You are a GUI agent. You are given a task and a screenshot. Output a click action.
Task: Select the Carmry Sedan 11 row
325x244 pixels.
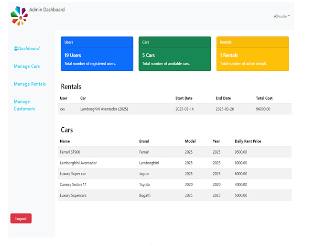coord(175,185)
